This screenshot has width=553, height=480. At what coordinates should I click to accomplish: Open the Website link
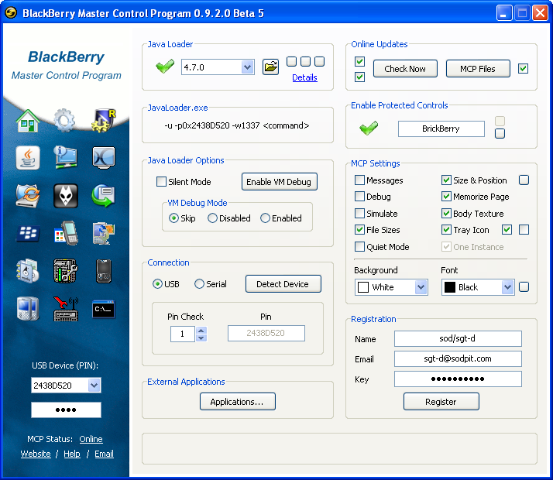36,454
